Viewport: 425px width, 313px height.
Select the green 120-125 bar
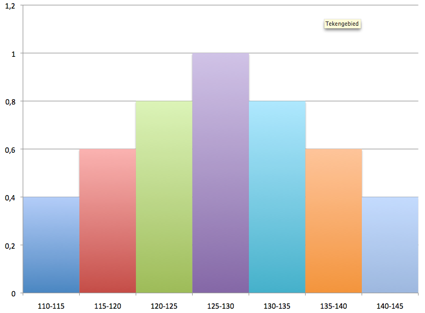tap(164, 197)
